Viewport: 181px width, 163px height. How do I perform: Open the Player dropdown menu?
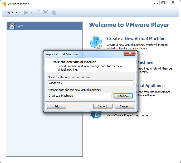click(x=11, y=12)
